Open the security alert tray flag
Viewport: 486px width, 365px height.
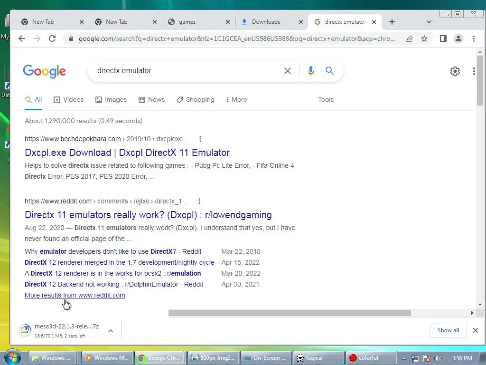pos(427,358)
